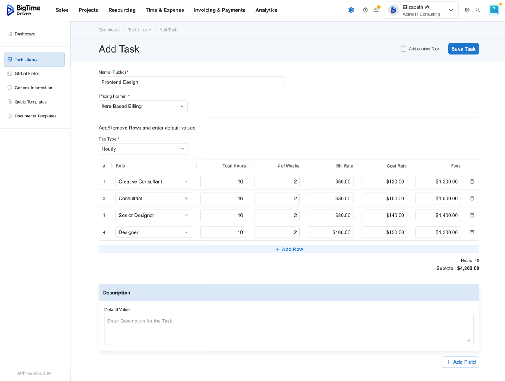Delete the Senior Designer row
This screenshot has width=505, height=381.
coord(472,215)
